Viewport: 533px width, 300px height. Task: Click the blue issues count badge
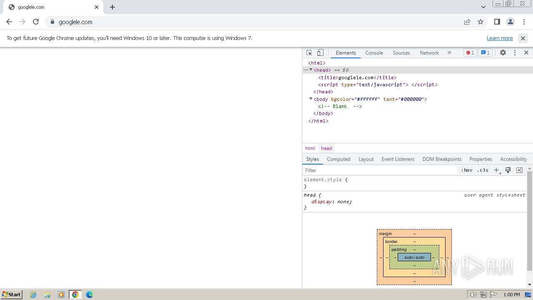[485, 53]
